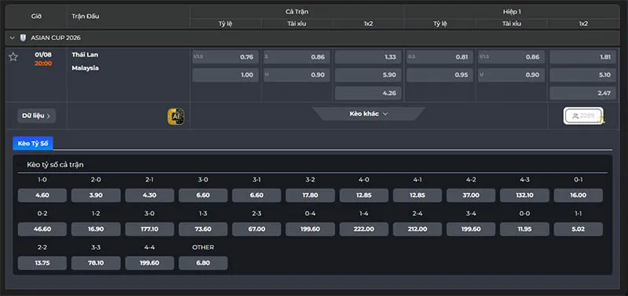The height and width of the screenshot is (296, 628).
Task: Click the Trận Đấu column header
Action: (86, 16)
